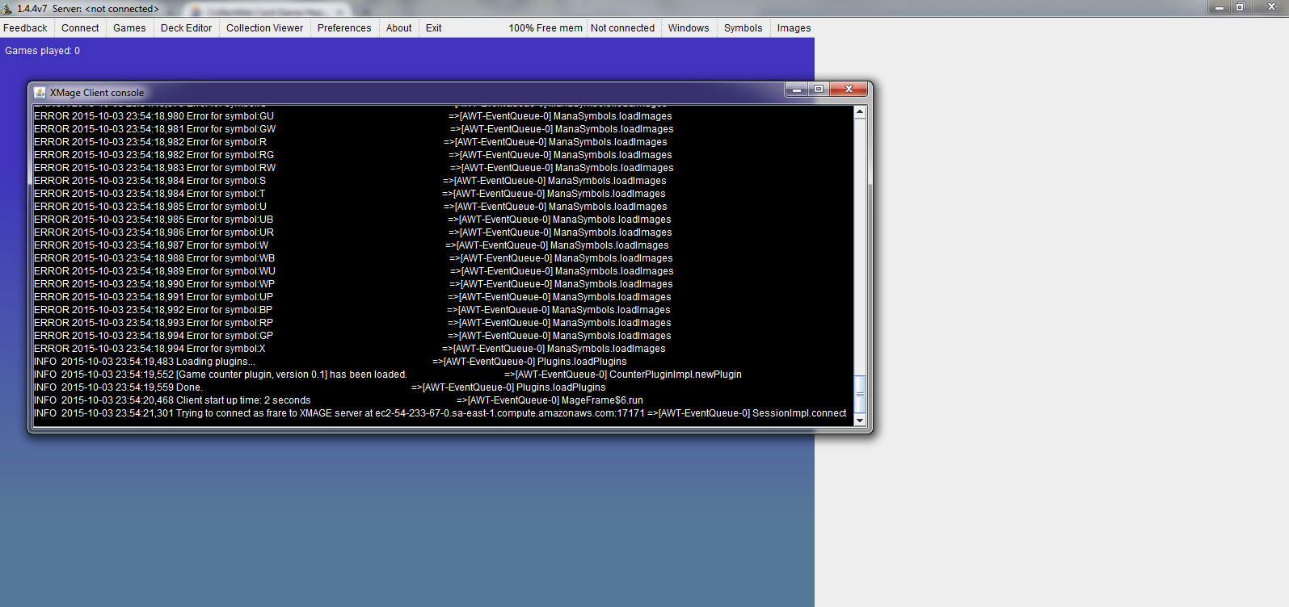Click the XMage Client console window icon

tap(40, 93)
